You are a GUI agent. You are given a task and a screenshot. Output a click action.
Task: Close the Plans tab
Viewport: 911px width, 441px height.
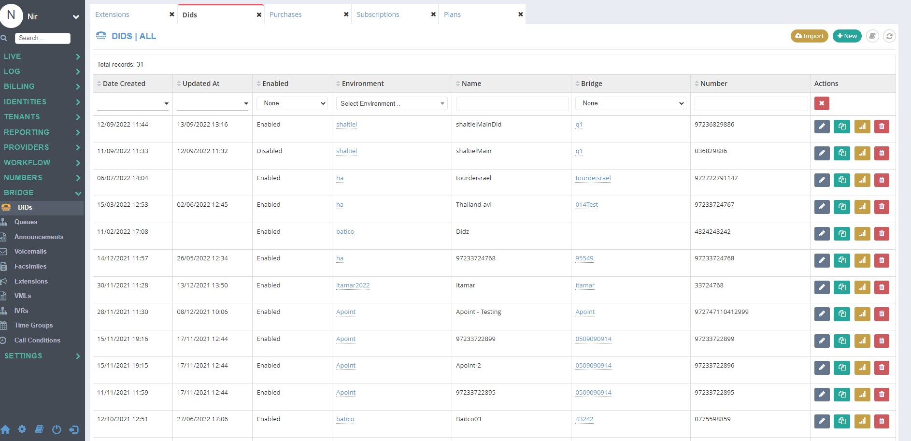[521, 14]
